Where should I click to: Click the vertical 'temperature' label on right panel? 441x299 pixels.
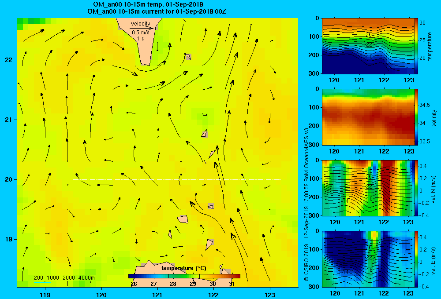(x=430, y=46)
